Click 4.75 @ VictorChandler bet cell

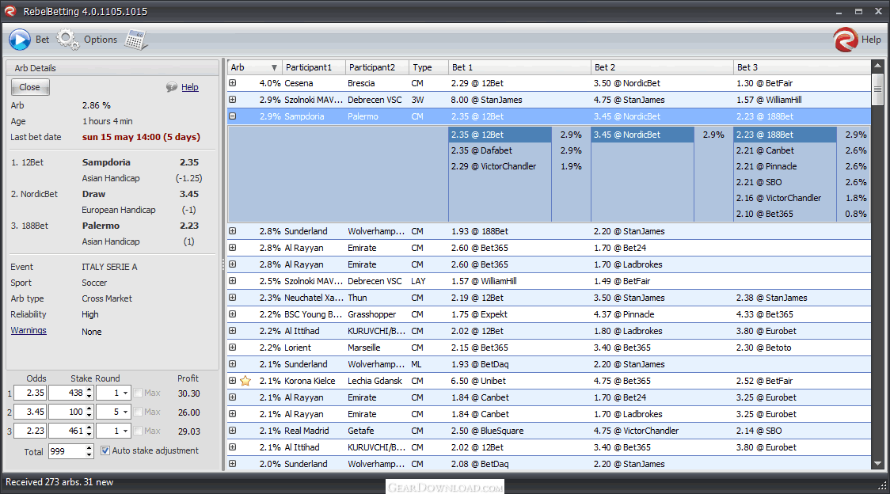[x=662, y=431]
